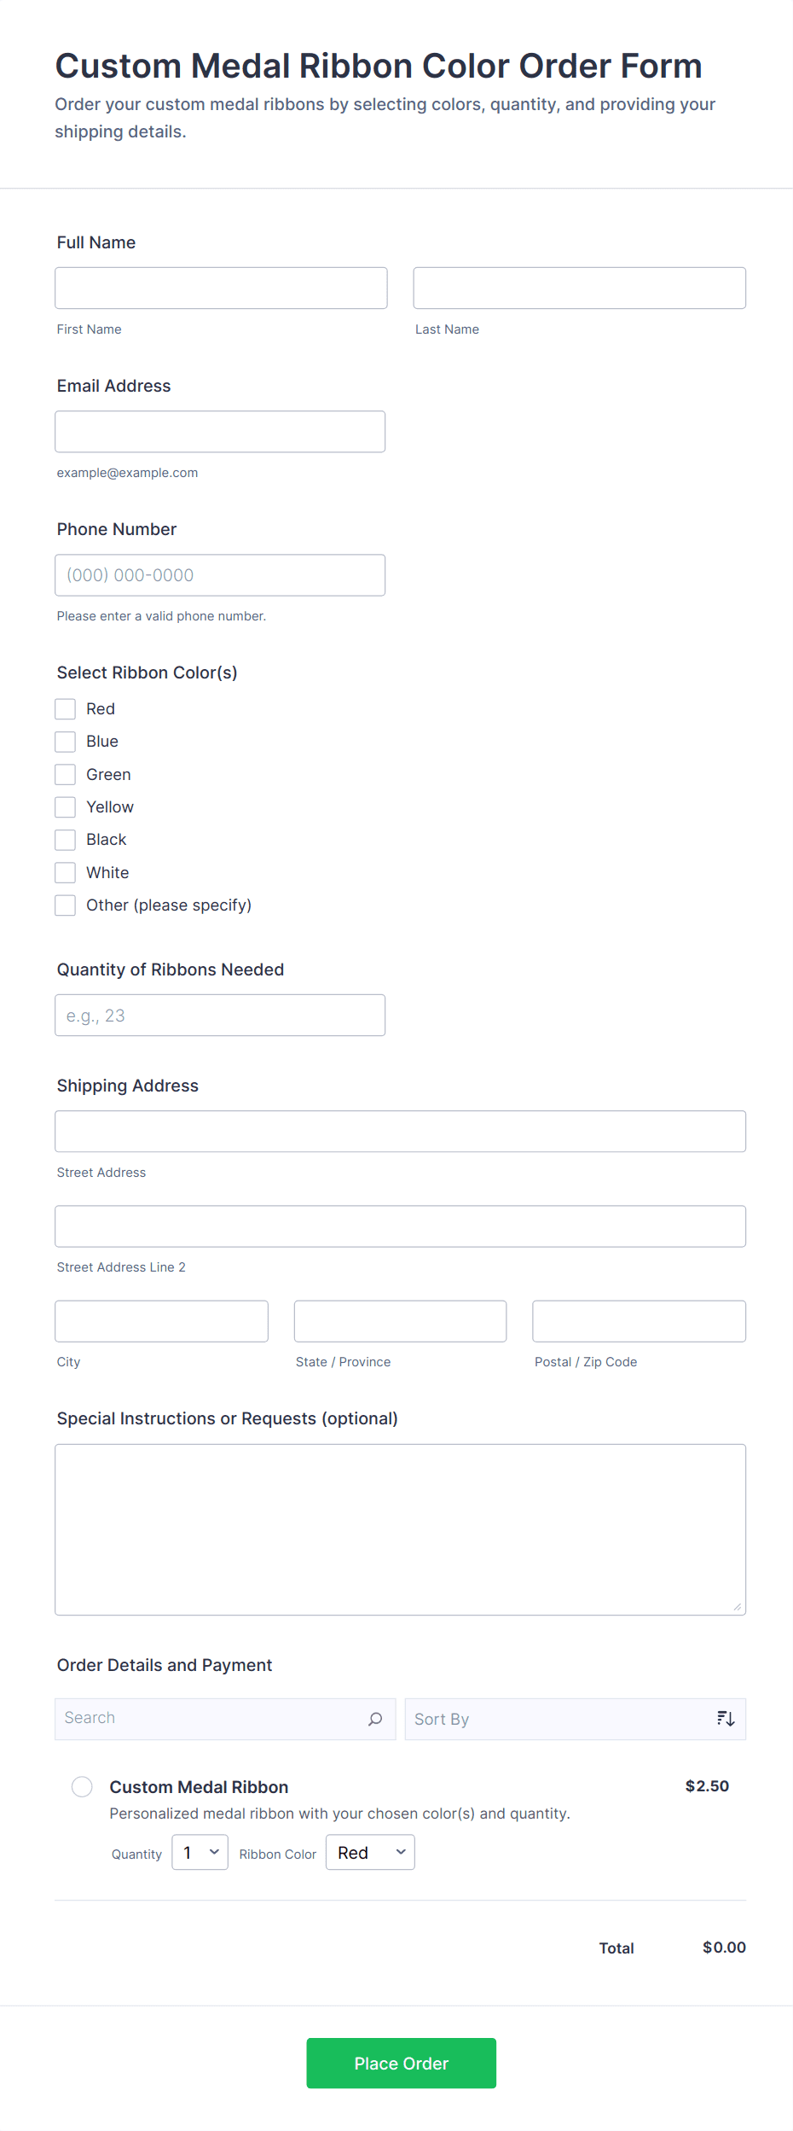Open the Ribbon Color dropdown showing Red

(x=369, y=1852)
